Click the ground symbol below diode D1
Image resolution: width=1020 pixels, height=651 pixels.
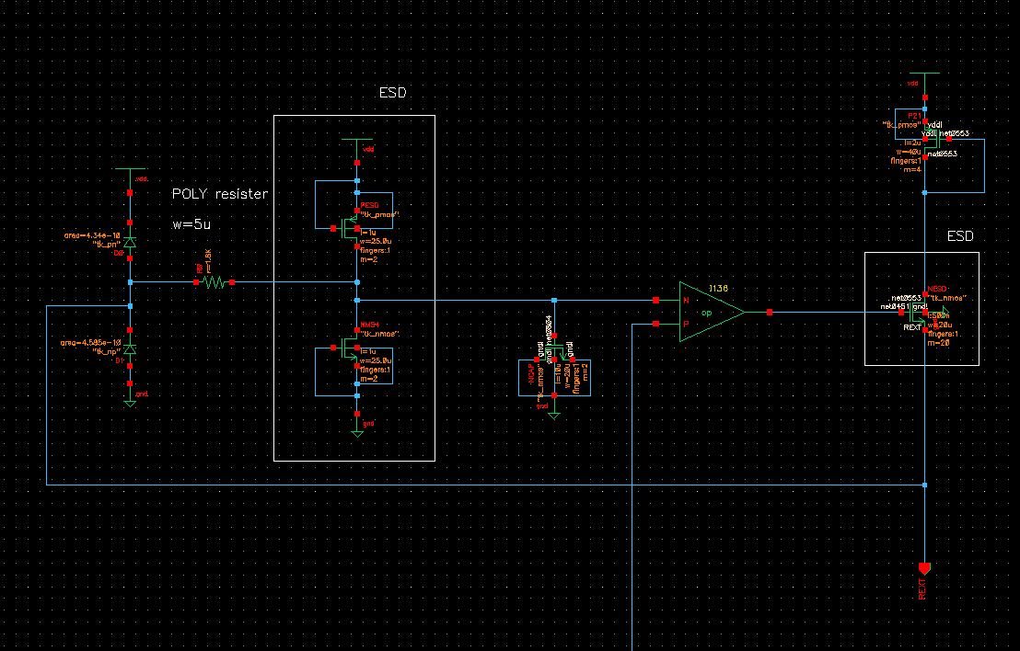tap(130, 404)
